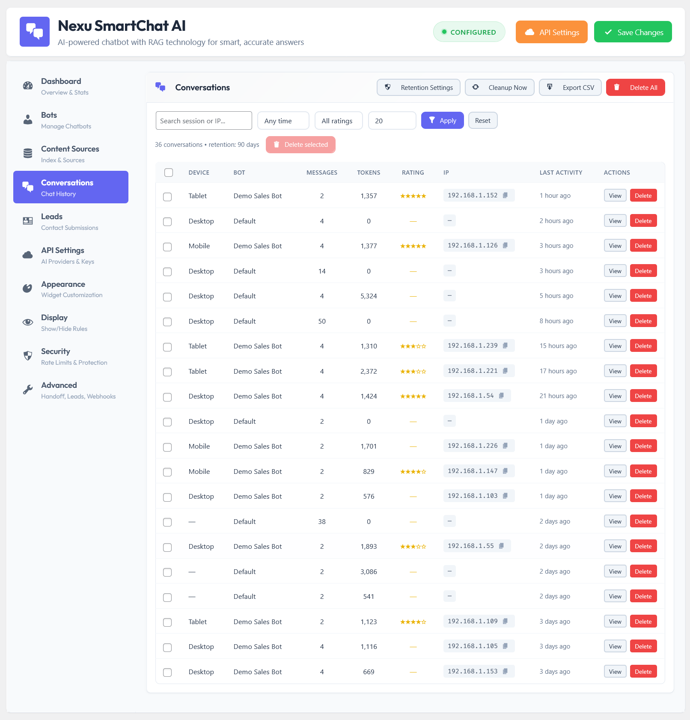
Task: Select the row with 5,324 tokens
Action: [x=167, y=297]
